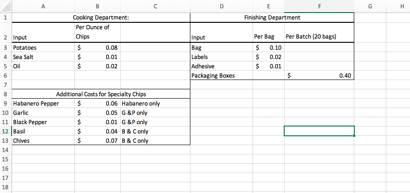410x193 pixels.
Task: Select the 'Labels' cell
Action: tap(221, 57)
